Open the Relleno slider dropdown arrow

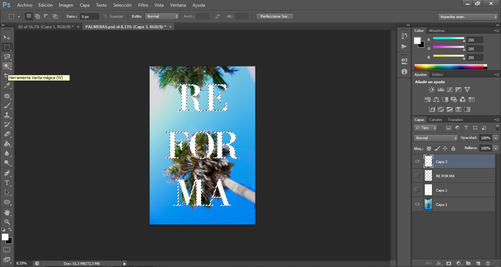coord(495,148)
